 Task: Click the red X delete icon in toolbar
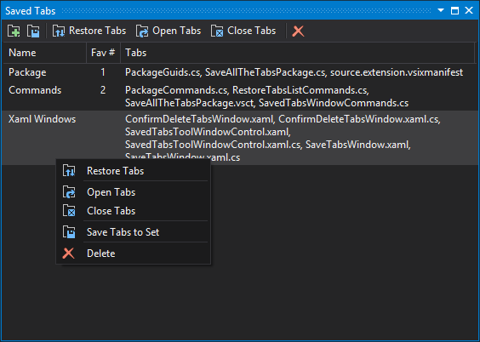point(298,31)
